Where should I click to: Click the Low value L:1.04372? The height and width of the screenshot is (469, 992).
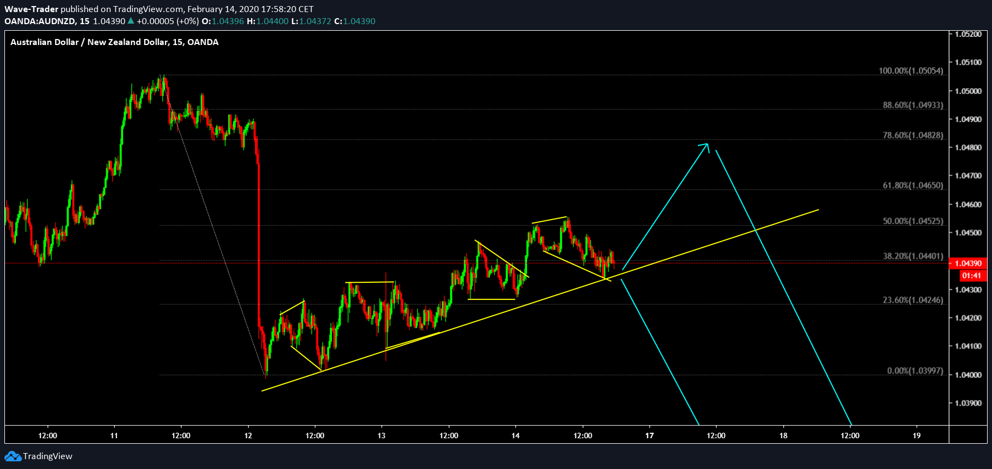pyautogui.click(x=311, y=21)
